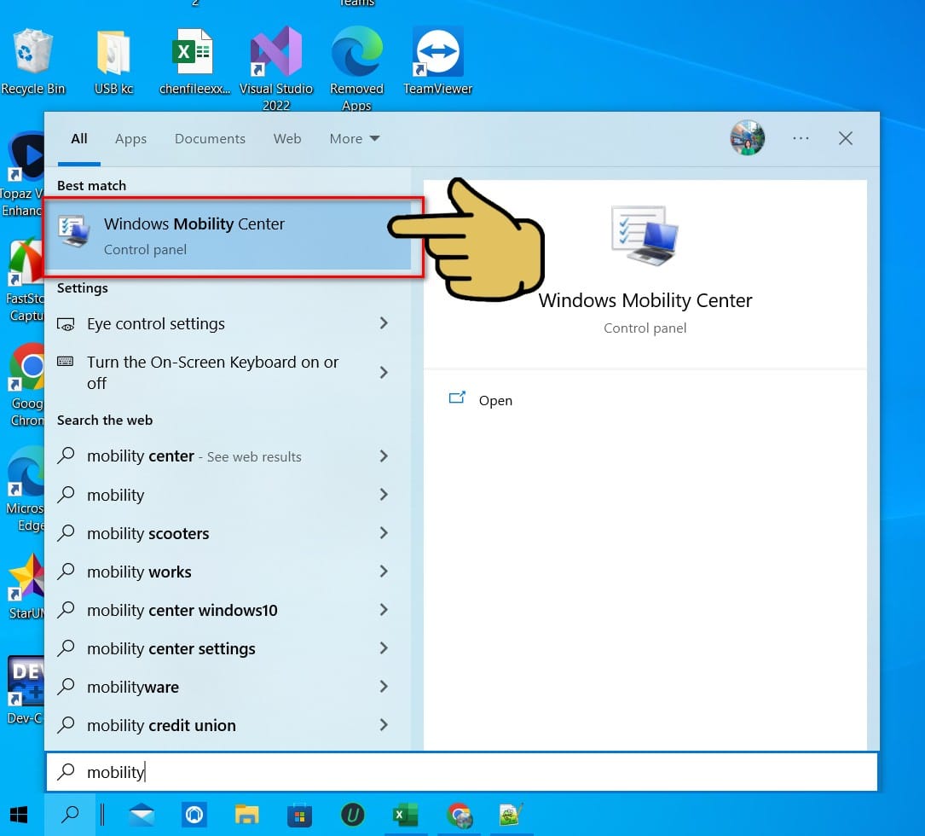
Task: Switch to the Documents search tab
Action: click(x=210, y=139)
